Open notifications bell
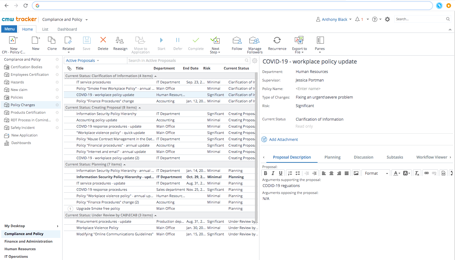Image resolution: width=455 pixels, height=260 pixels. (x=357, y=19)
